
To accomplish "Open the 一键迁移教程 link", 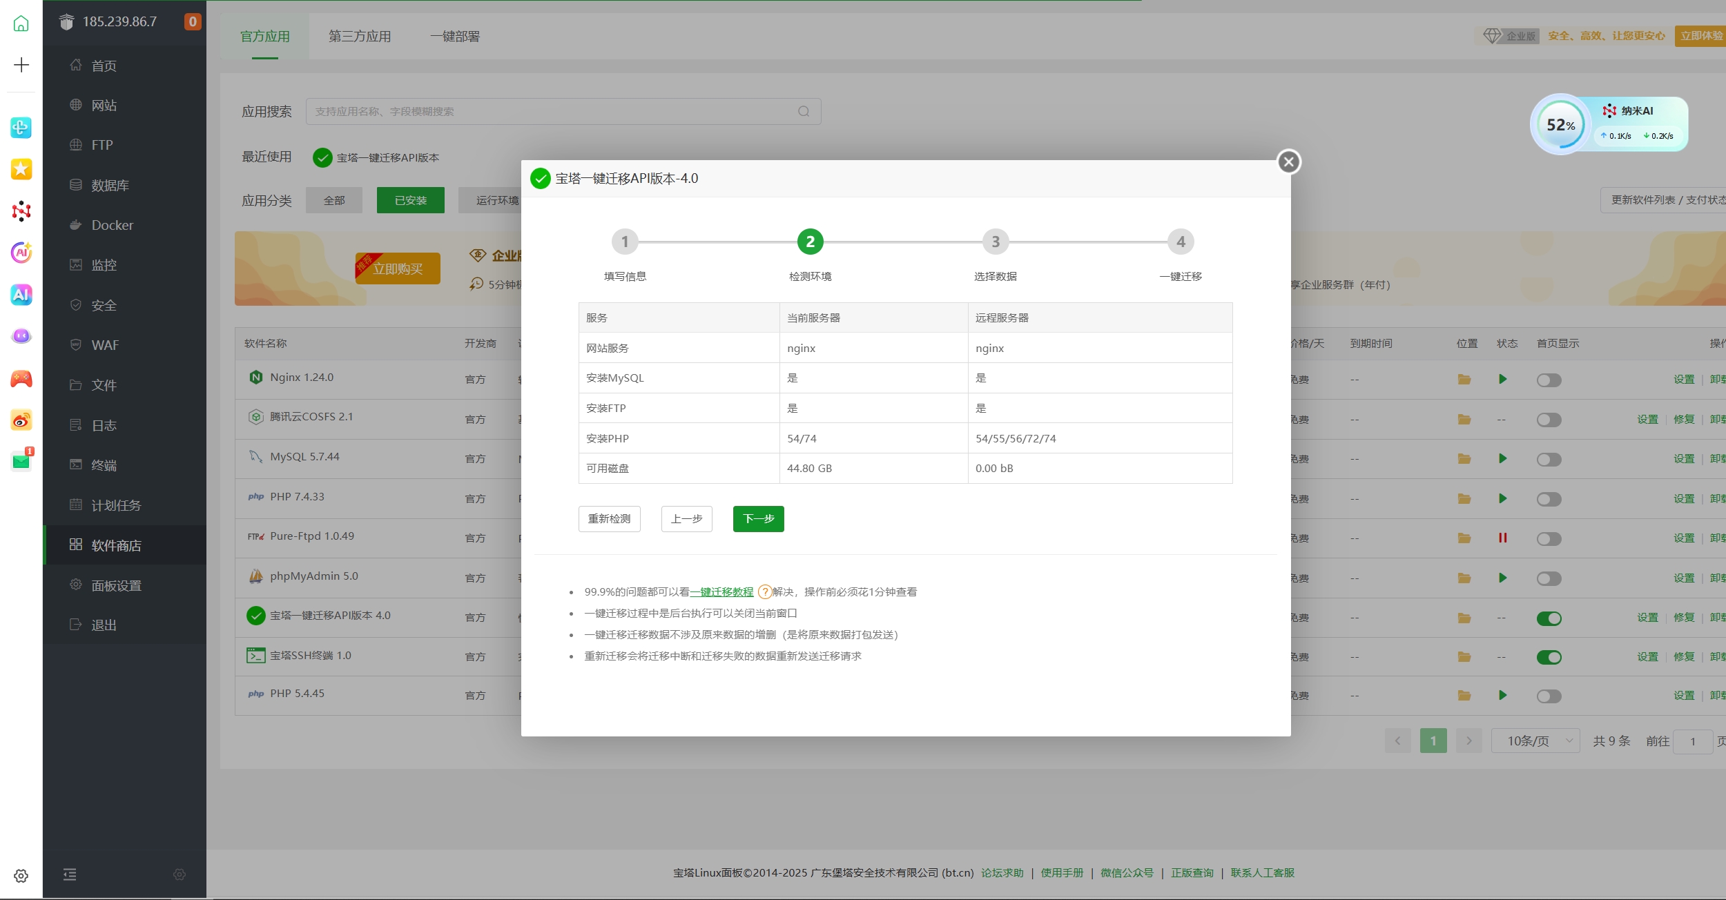I will pos(721,591).
